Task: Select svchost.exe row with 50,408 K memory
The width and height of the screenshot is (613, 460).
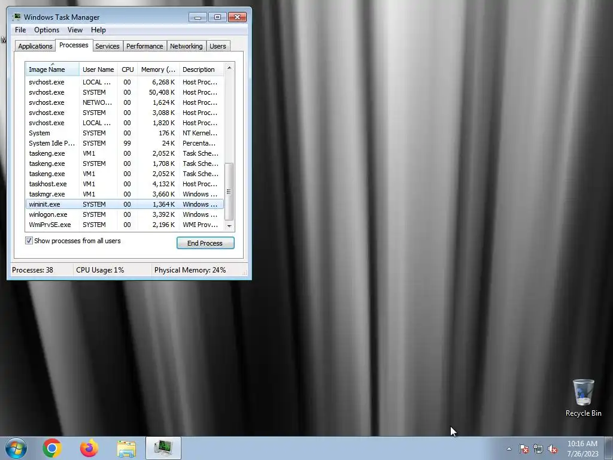Action: pos(125,92)
